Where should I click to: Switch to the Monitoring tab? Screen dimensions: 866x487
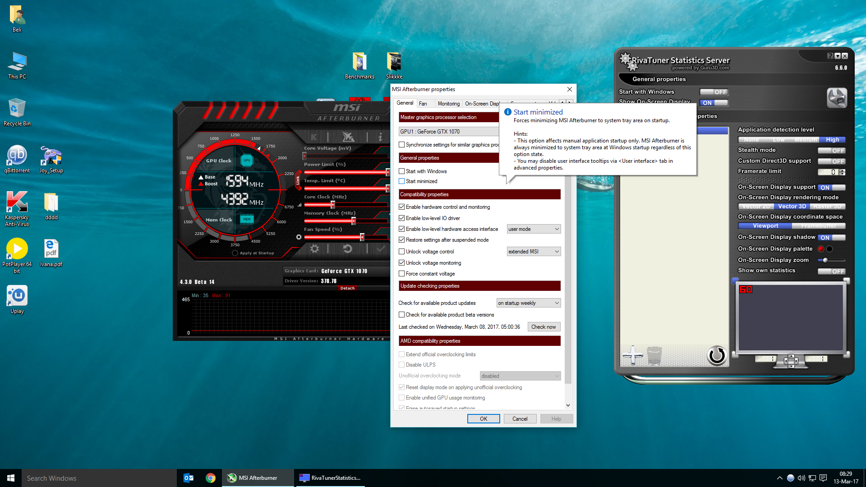click(449, 104)
